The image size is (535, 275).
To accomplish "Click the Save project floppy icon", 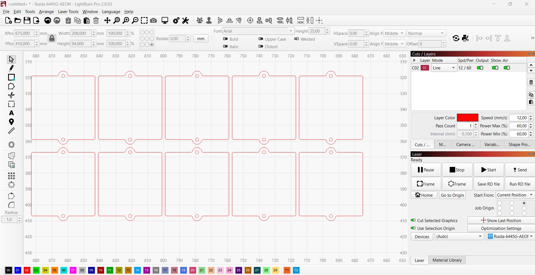I will pyautogui.click(x=27, y=21).
